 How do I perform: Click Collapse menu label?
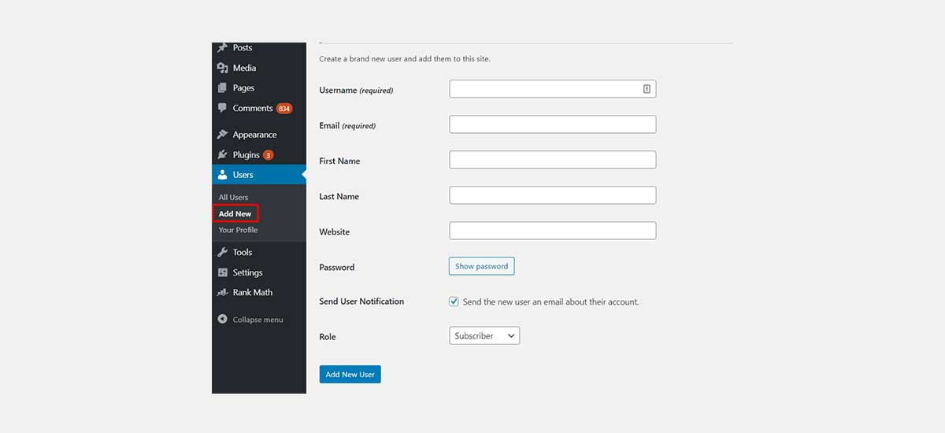(x=258, y=320)
